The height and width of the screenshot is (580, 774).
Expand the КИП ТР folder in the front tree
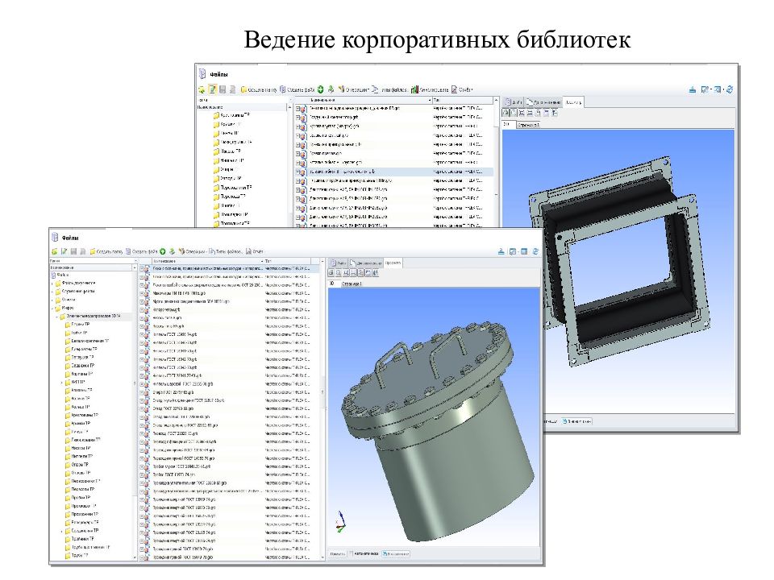click(61, 382)
